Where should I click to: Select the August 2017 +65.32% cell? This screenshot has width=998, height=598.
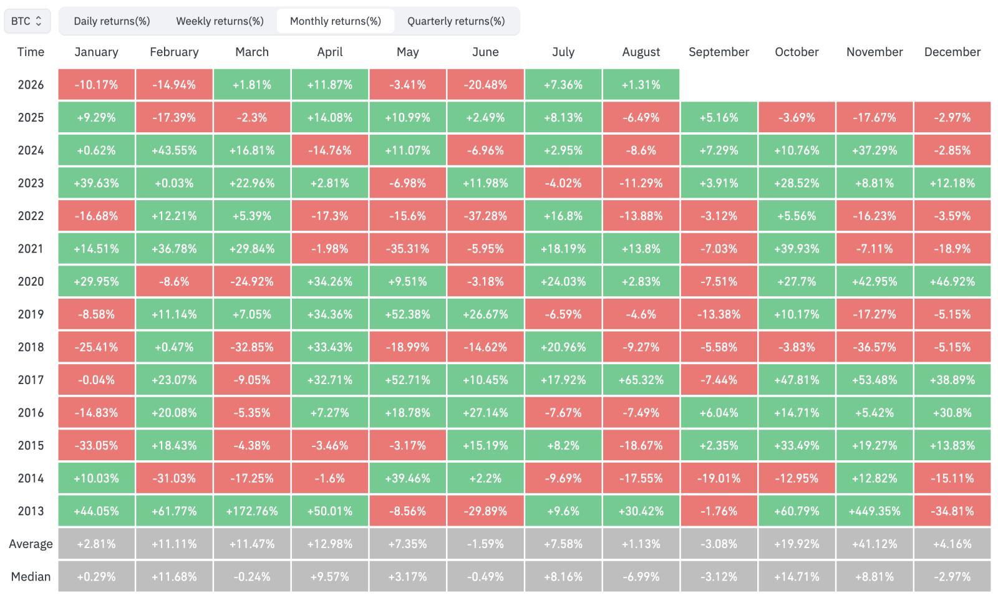[x=641, y=380]
